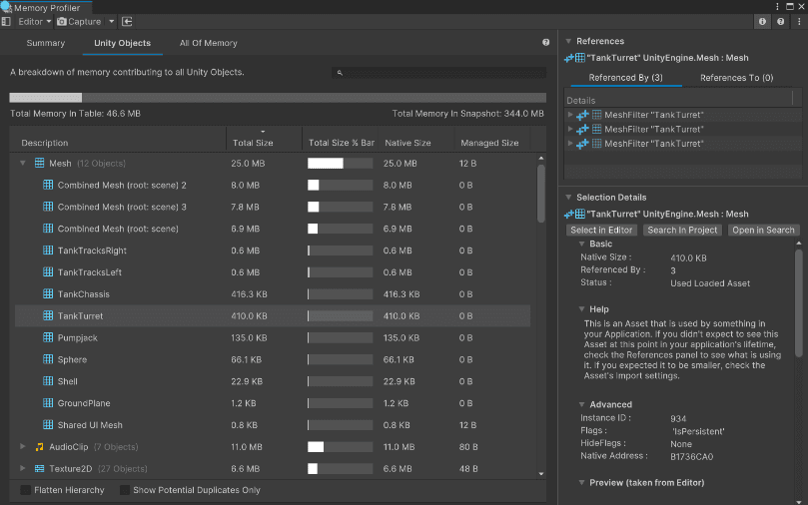The height and width of the screenshot is (505, 808).
Task: Click Select in Editor button
Action: point(601,231)
